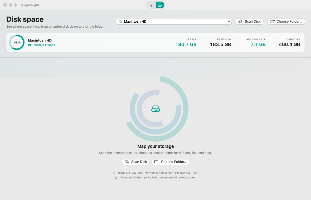311x200 pixels.
Task: Click the usable value 190.7 GB
Action: click(186, 44)
